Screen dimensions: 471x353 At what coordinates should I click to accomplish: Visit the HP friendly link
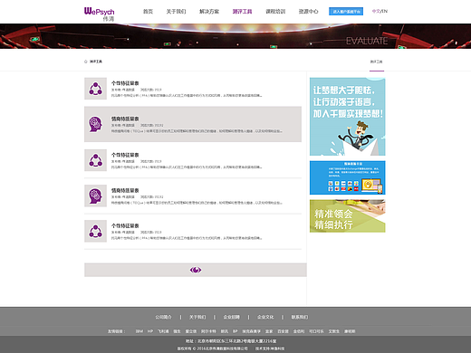click(x=150, y=331)
